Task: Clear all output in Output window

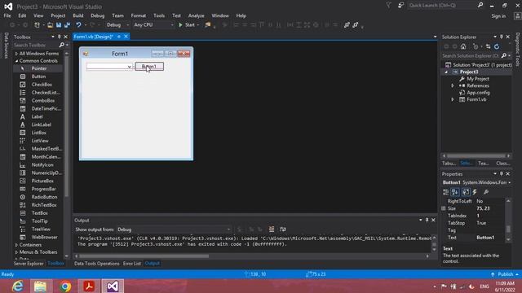Action: coord(272,230)
